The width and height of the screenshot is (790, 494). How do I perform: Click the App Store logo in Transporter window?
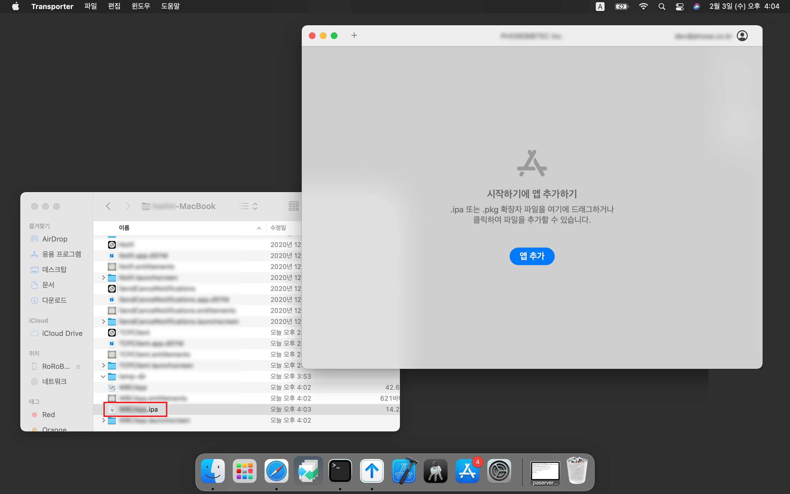point(532,163)
